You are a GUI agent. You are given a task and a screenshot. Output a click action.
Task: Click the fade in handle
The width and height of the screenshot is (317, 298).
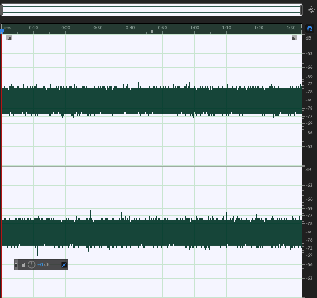(9, 38)
